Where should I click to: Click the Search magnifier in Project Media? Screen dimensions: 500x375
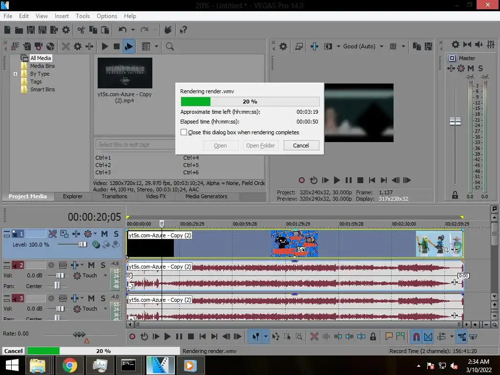click(169, 46)
